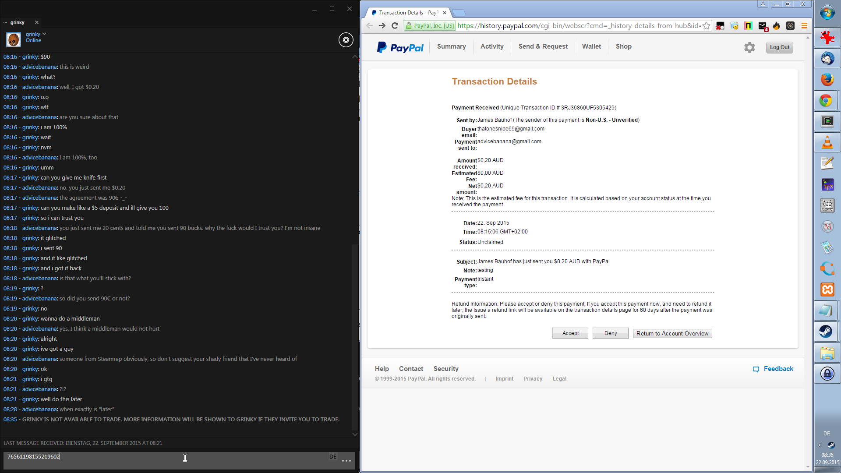Open PayPal settings gear icon
This screenshot has height=473, width=841.
click(749, 47)
